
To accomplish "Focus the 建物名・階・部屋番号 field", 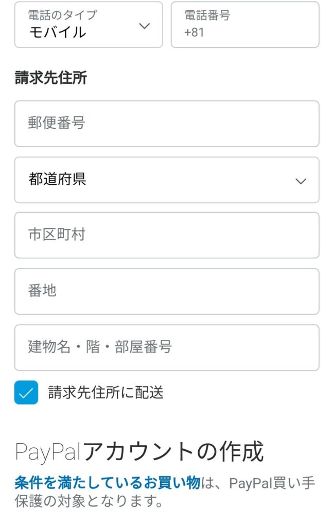I will coord(166,347).
